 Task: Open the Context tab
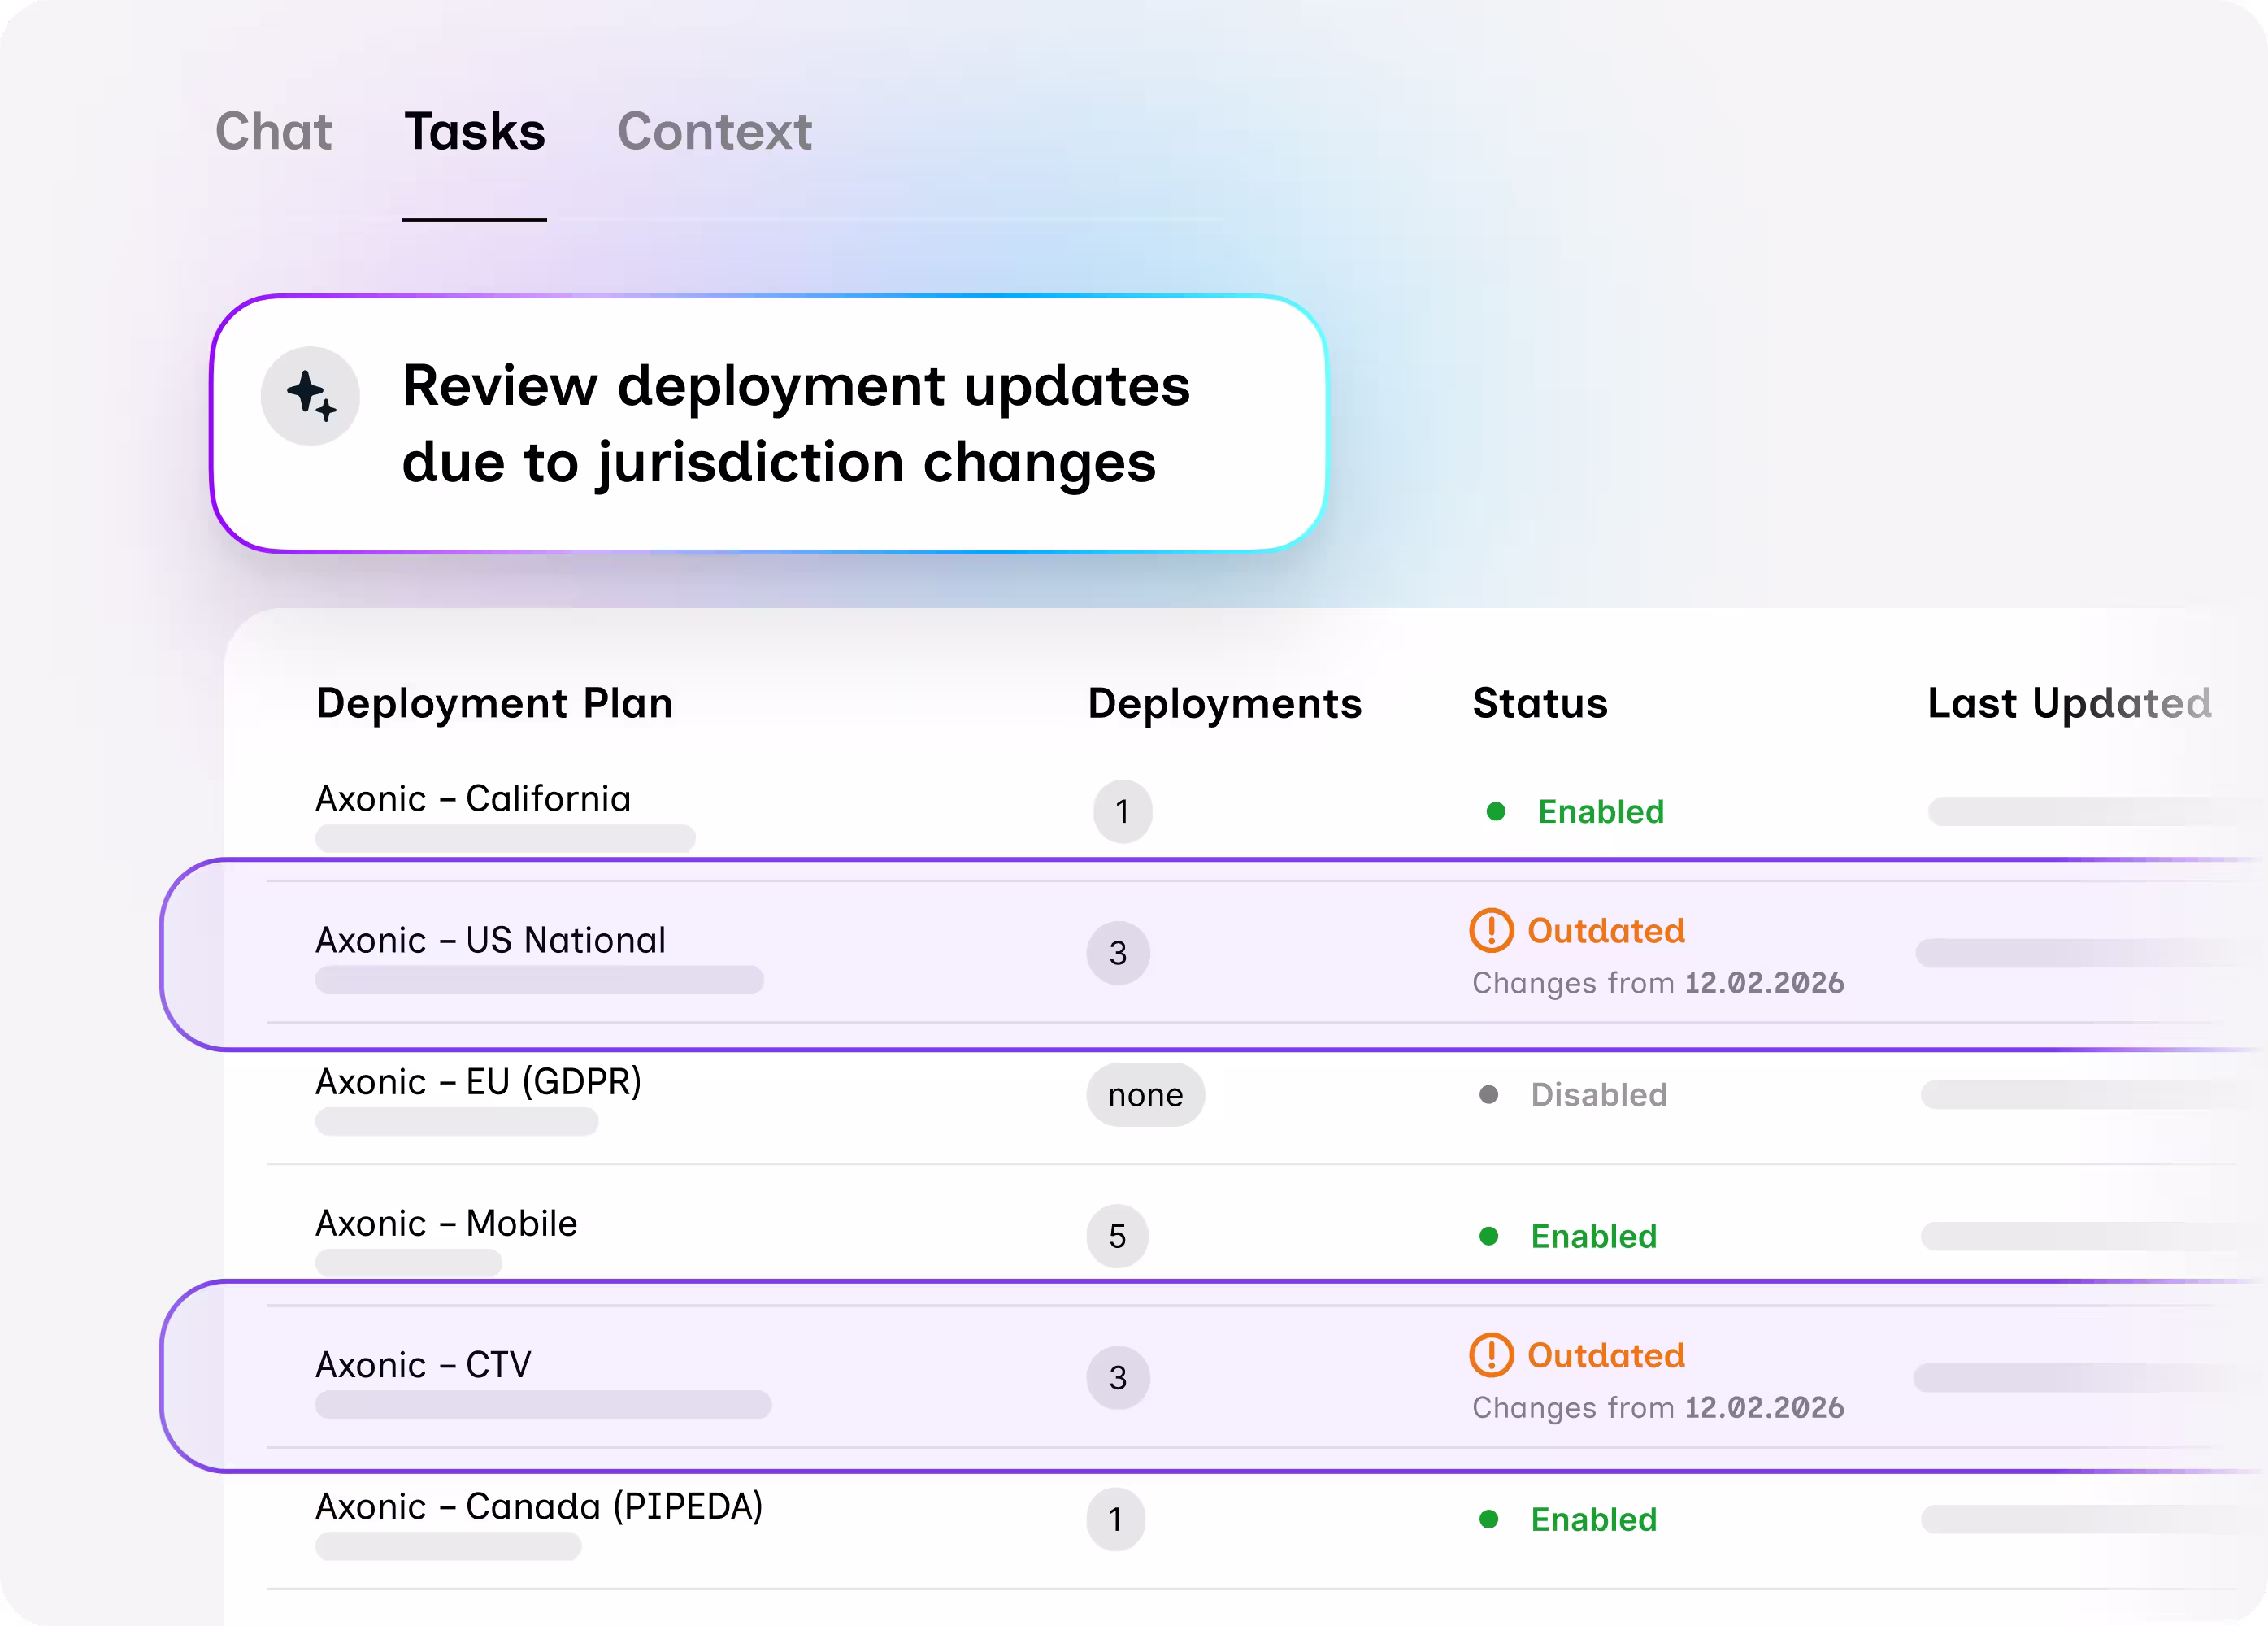click(x=714, y=132)
